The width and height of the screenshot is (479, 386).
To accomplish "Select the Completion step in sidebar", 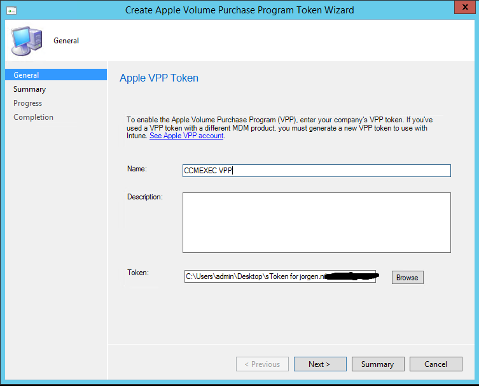I will coord(33,117).
